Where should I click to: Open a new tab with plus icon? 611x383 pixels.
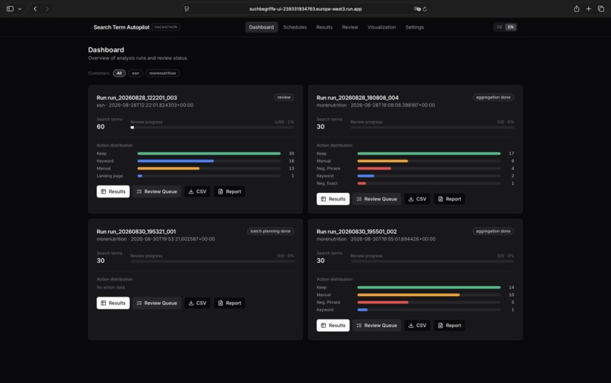tap(588, 8)
